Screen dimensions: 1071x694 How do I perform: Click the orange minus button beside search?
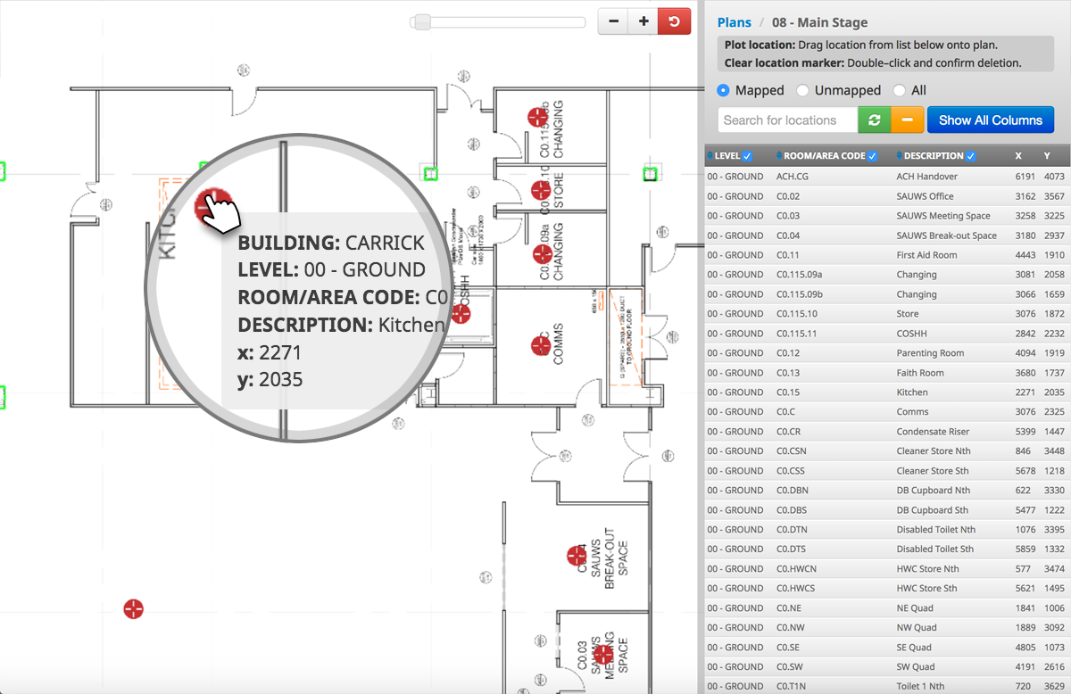[907, 120]
